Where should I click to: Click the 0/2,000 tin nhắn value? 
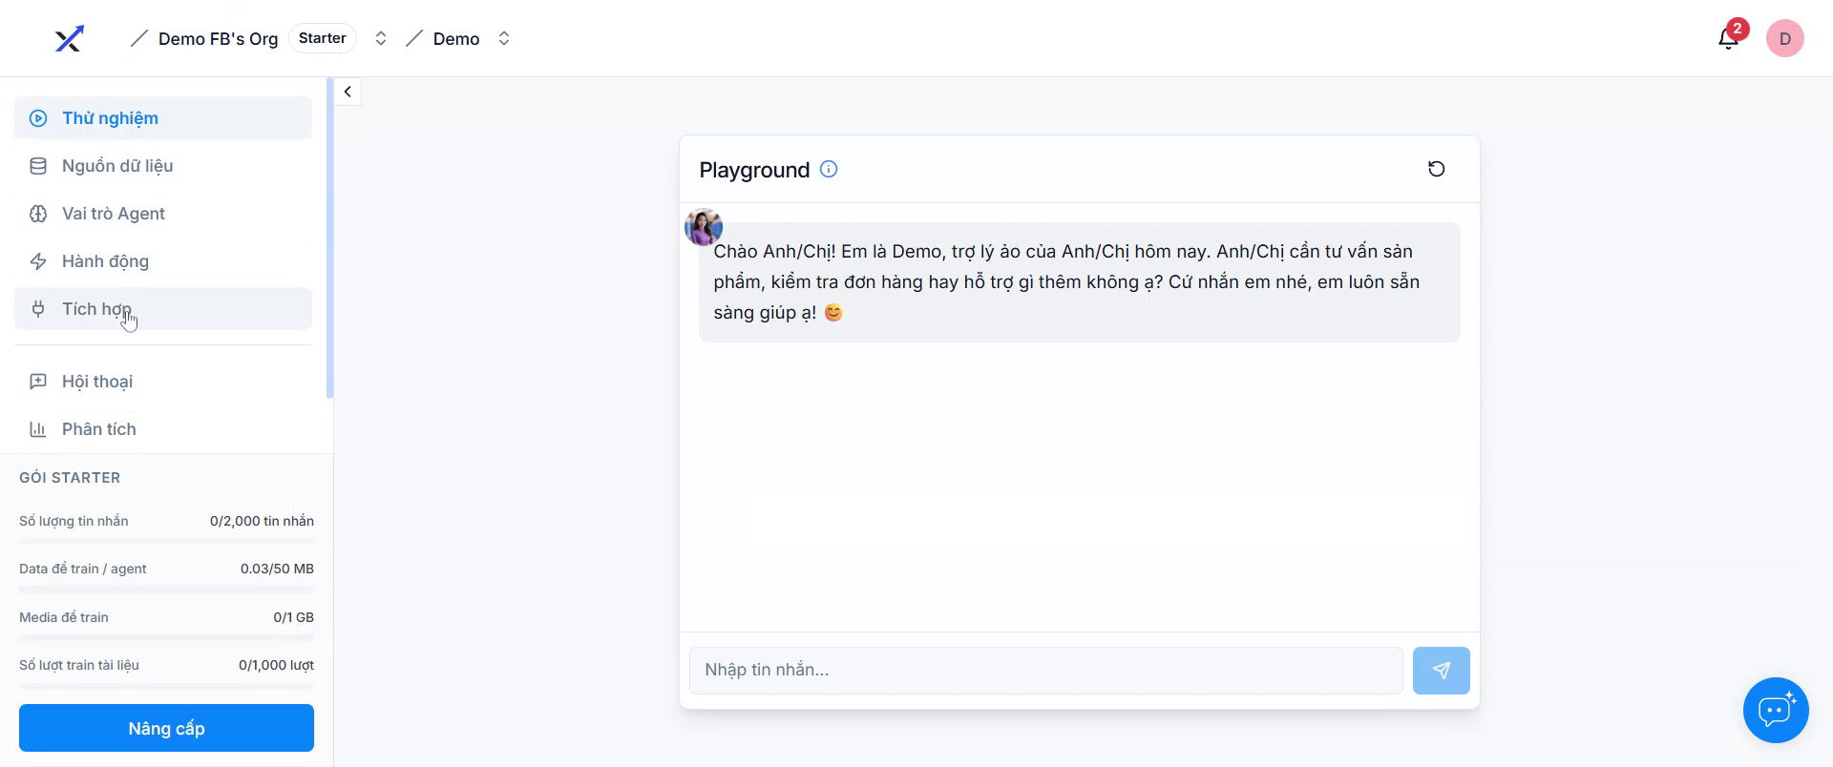262,521
